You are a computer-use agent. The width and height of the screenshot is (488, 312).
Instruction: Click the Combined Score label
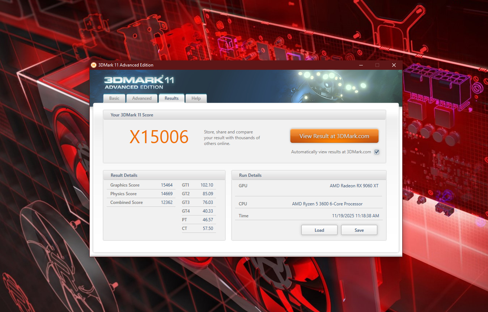point(127,202)
